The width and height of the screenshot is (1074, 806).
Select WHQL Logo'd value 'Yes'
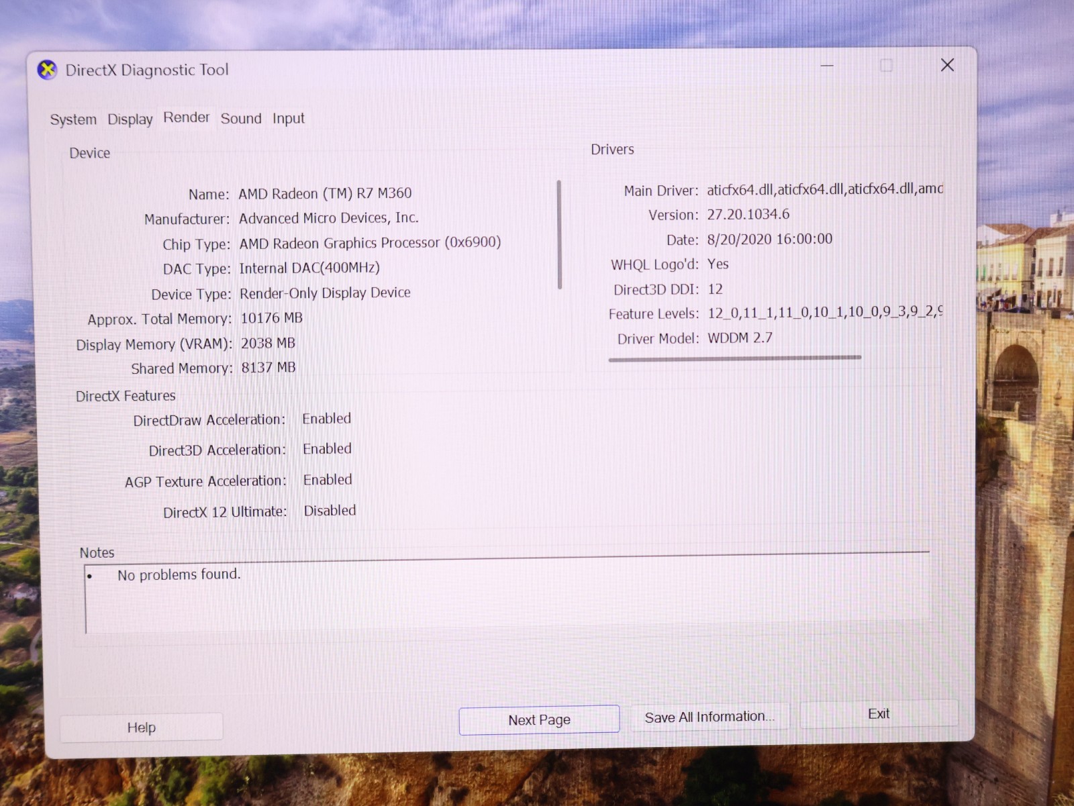pyautogui.click(x=718, y=264)
